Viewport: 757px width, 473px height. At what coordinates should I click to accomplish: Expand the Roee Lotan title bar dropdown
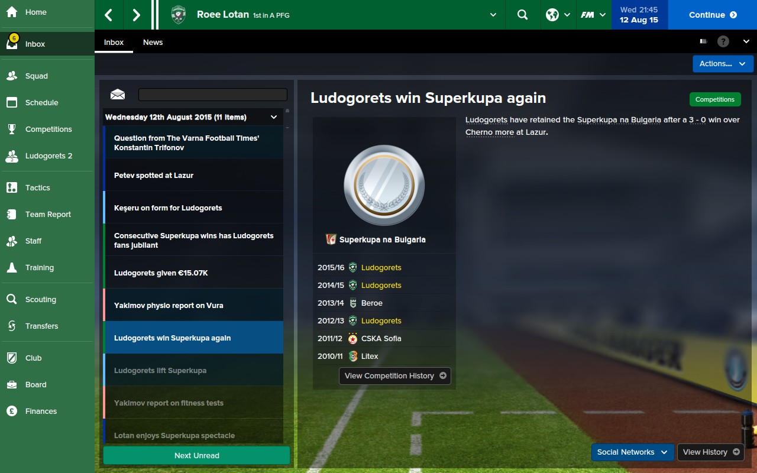493,15
